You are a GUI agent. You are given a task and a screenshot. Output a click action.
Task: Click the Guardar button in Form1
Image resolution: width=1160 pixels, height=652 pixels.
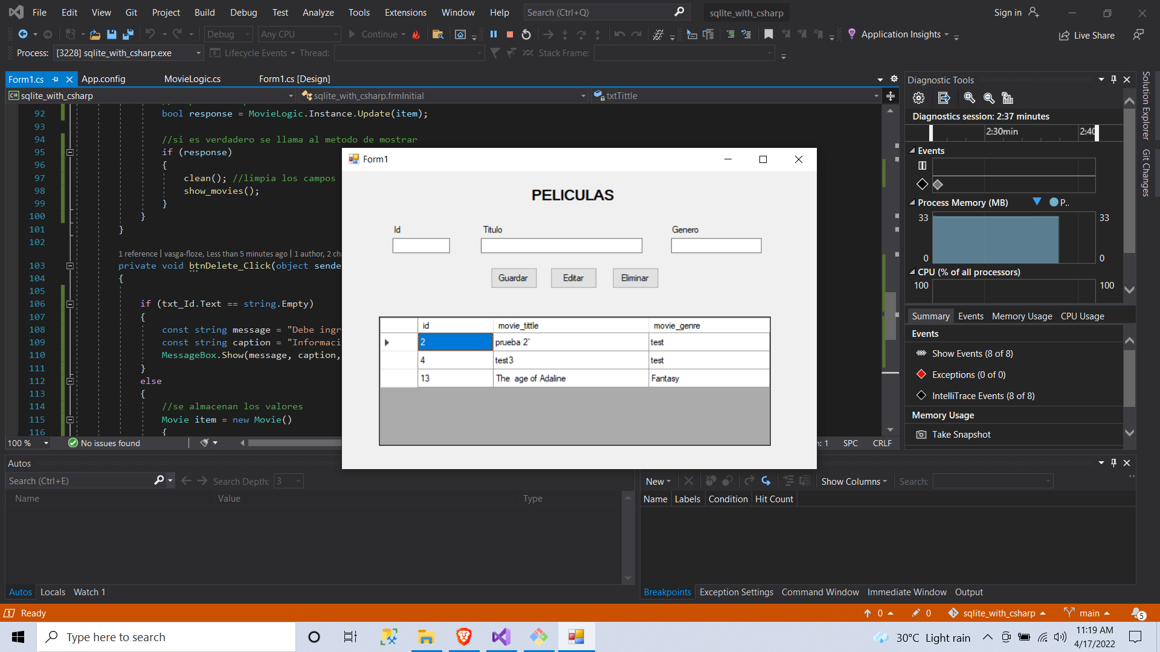(513, 278)
